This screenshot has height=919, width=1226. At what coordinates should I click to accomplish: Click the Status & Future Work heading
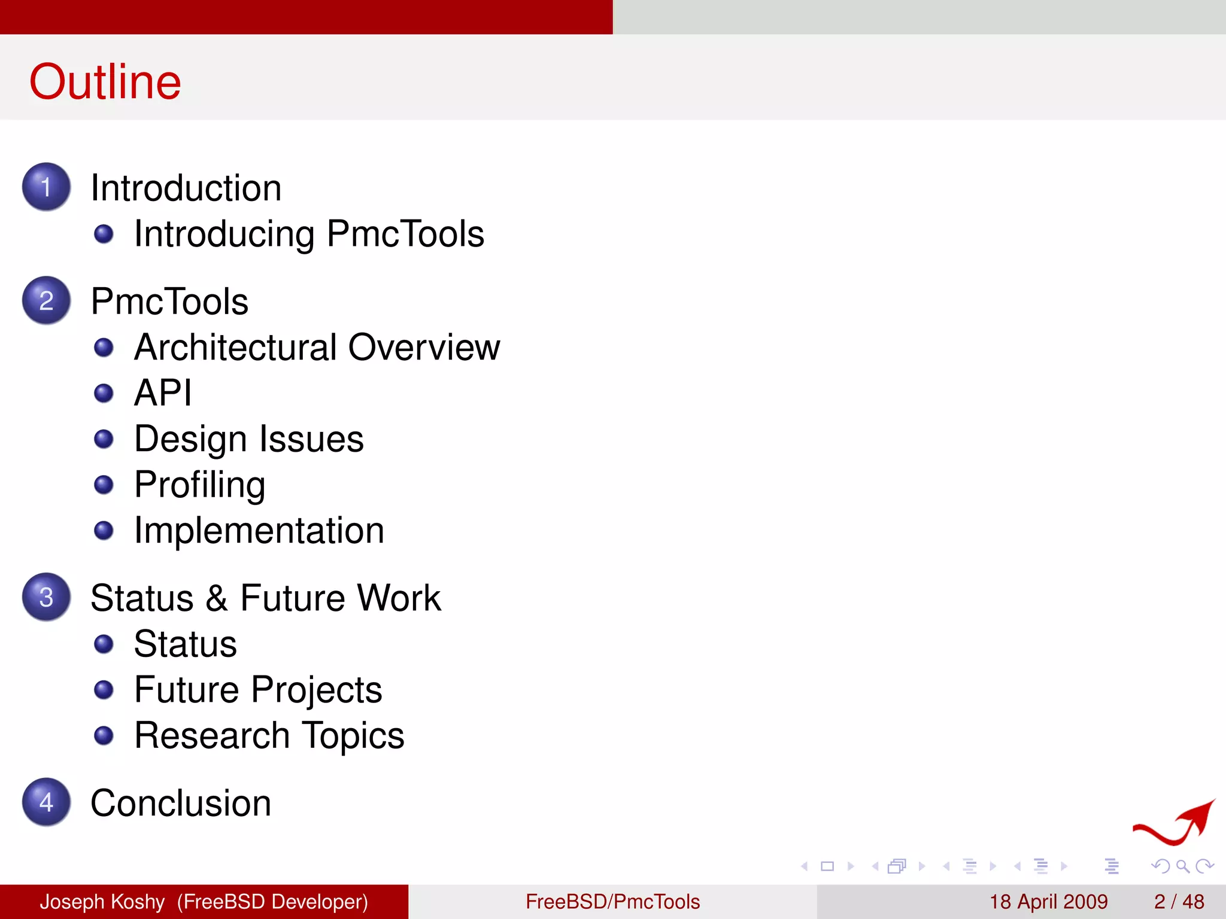click(x=265, y=598)
